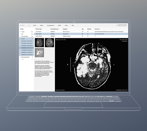Expand the X-rays folder arrow
Image resolution: width=147 pixels, height=131 pixels.
click(x=20, y=32)
